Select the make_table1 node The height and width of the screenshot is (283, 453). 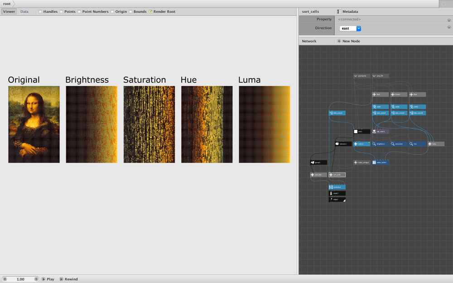(380, 162)
